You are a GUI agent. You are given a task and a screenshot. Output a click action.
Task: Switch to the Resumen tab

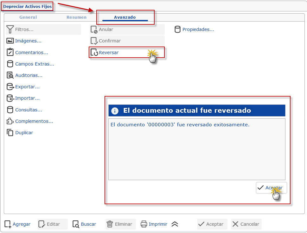[x=76, y=17]
